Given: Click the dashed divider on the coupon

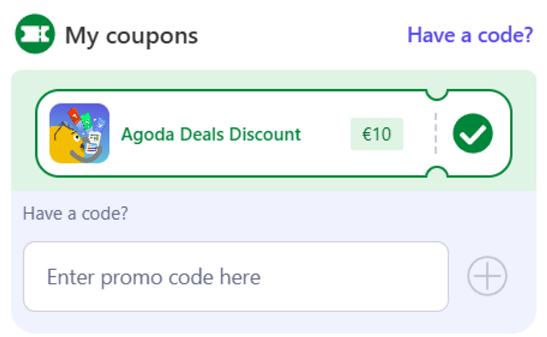Looking at the screenshot, I should (435, 134).
